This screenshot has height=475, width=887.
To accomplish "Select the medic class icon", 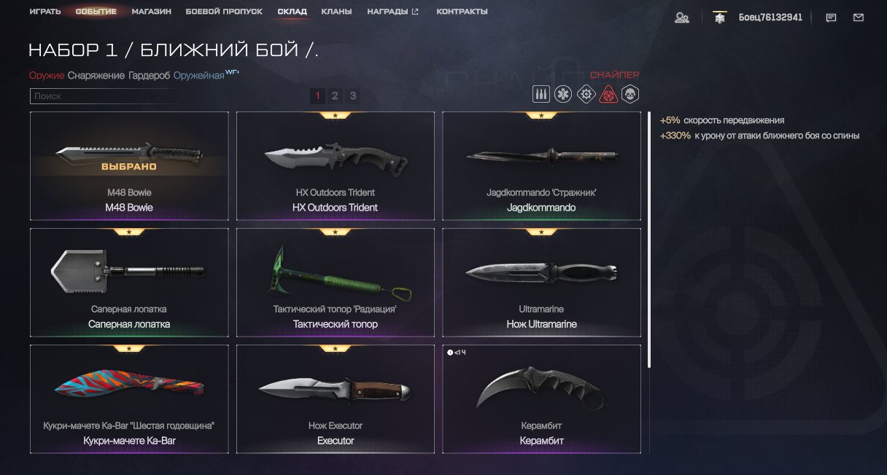I will tap(564, 94).
